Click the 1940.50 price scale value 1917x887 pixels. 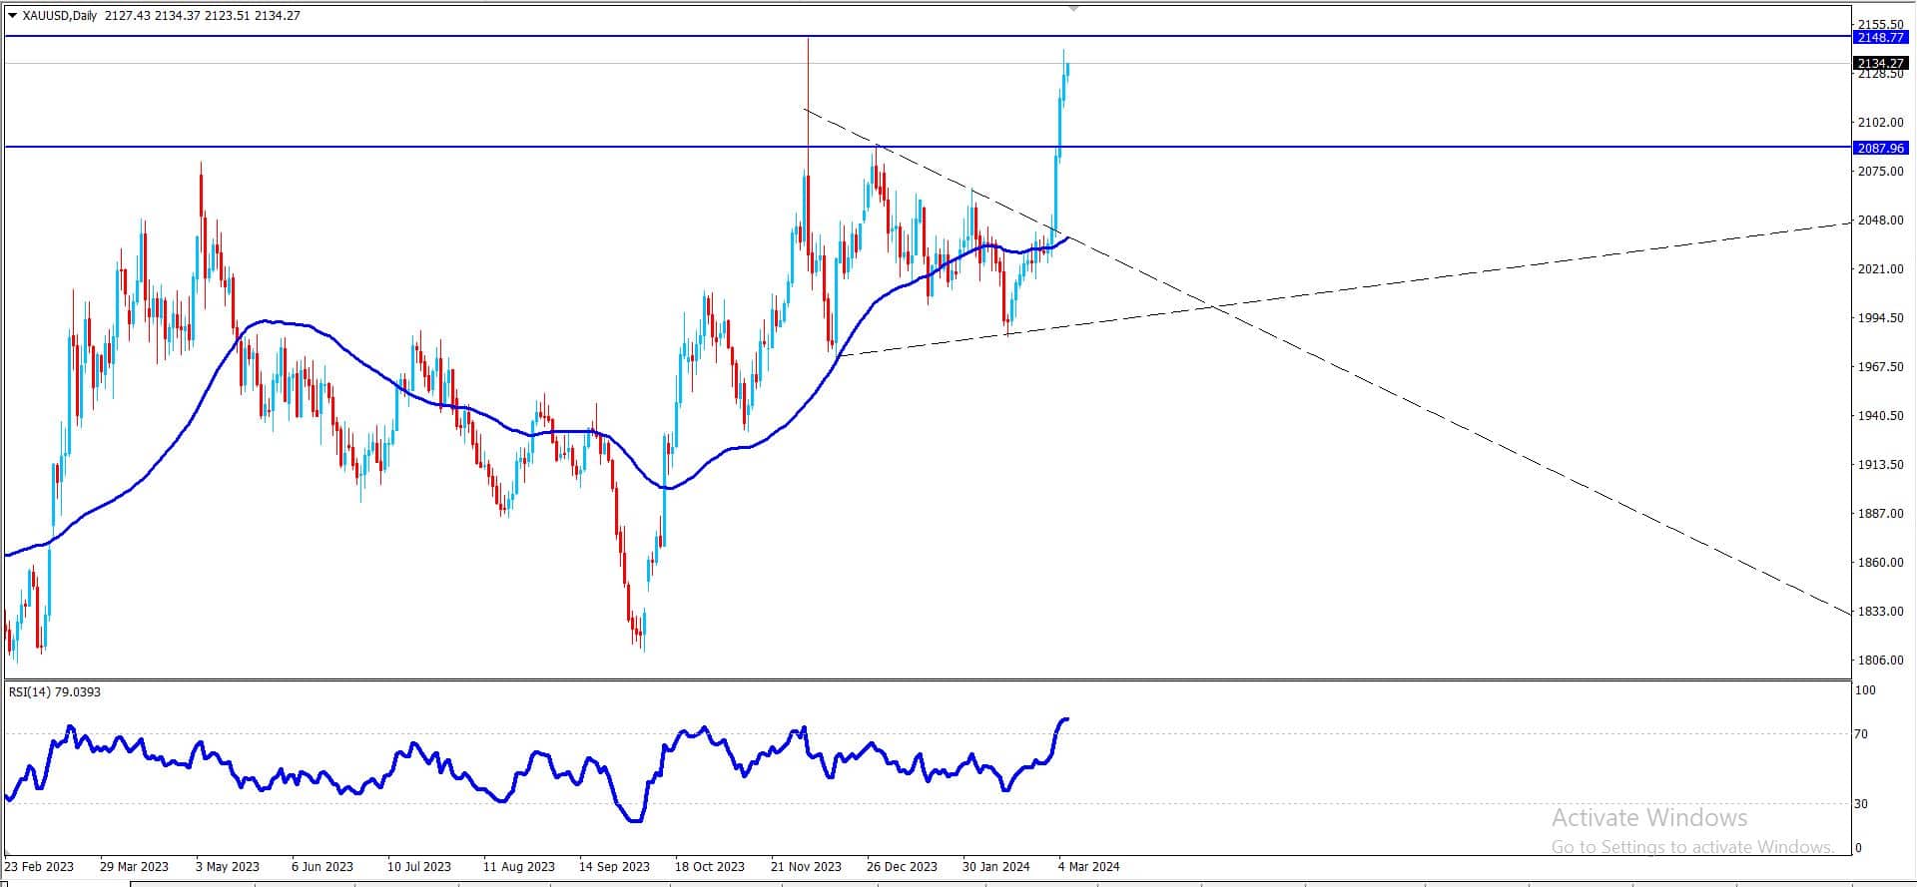coord(1880,415)
